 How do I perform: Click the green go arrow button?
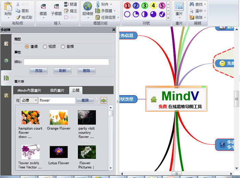(104, 100)
